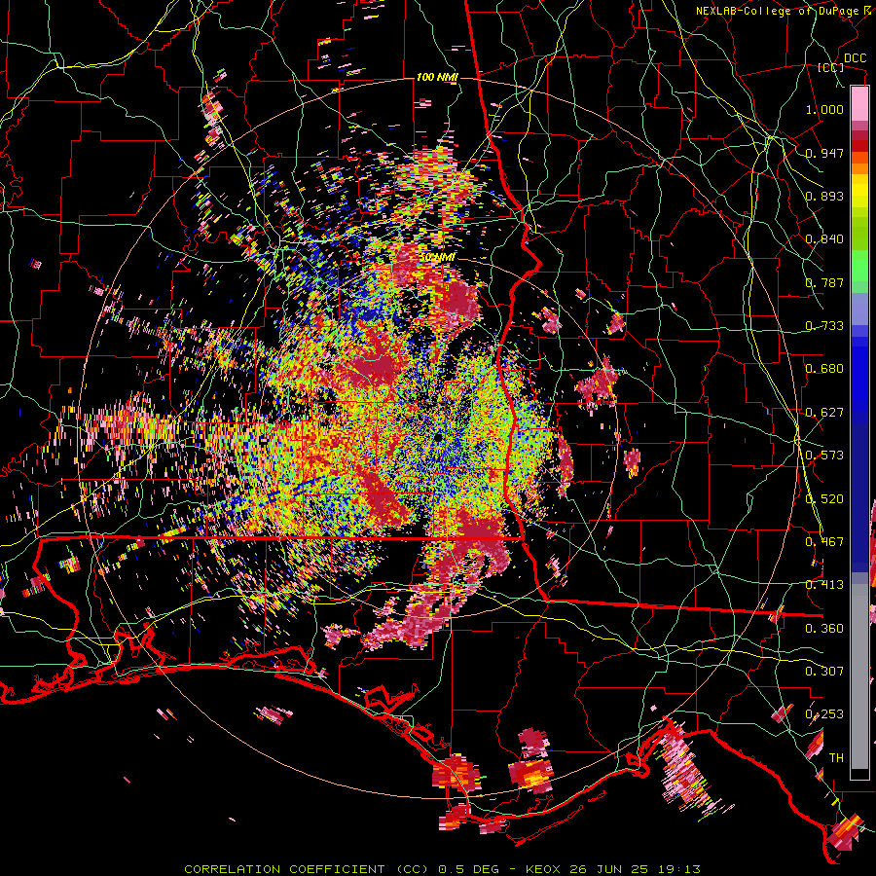The width and height of the screenshot is (876, 876).
Task: Pick the yellow segment of the color bar
Action: tap(859, 190)
